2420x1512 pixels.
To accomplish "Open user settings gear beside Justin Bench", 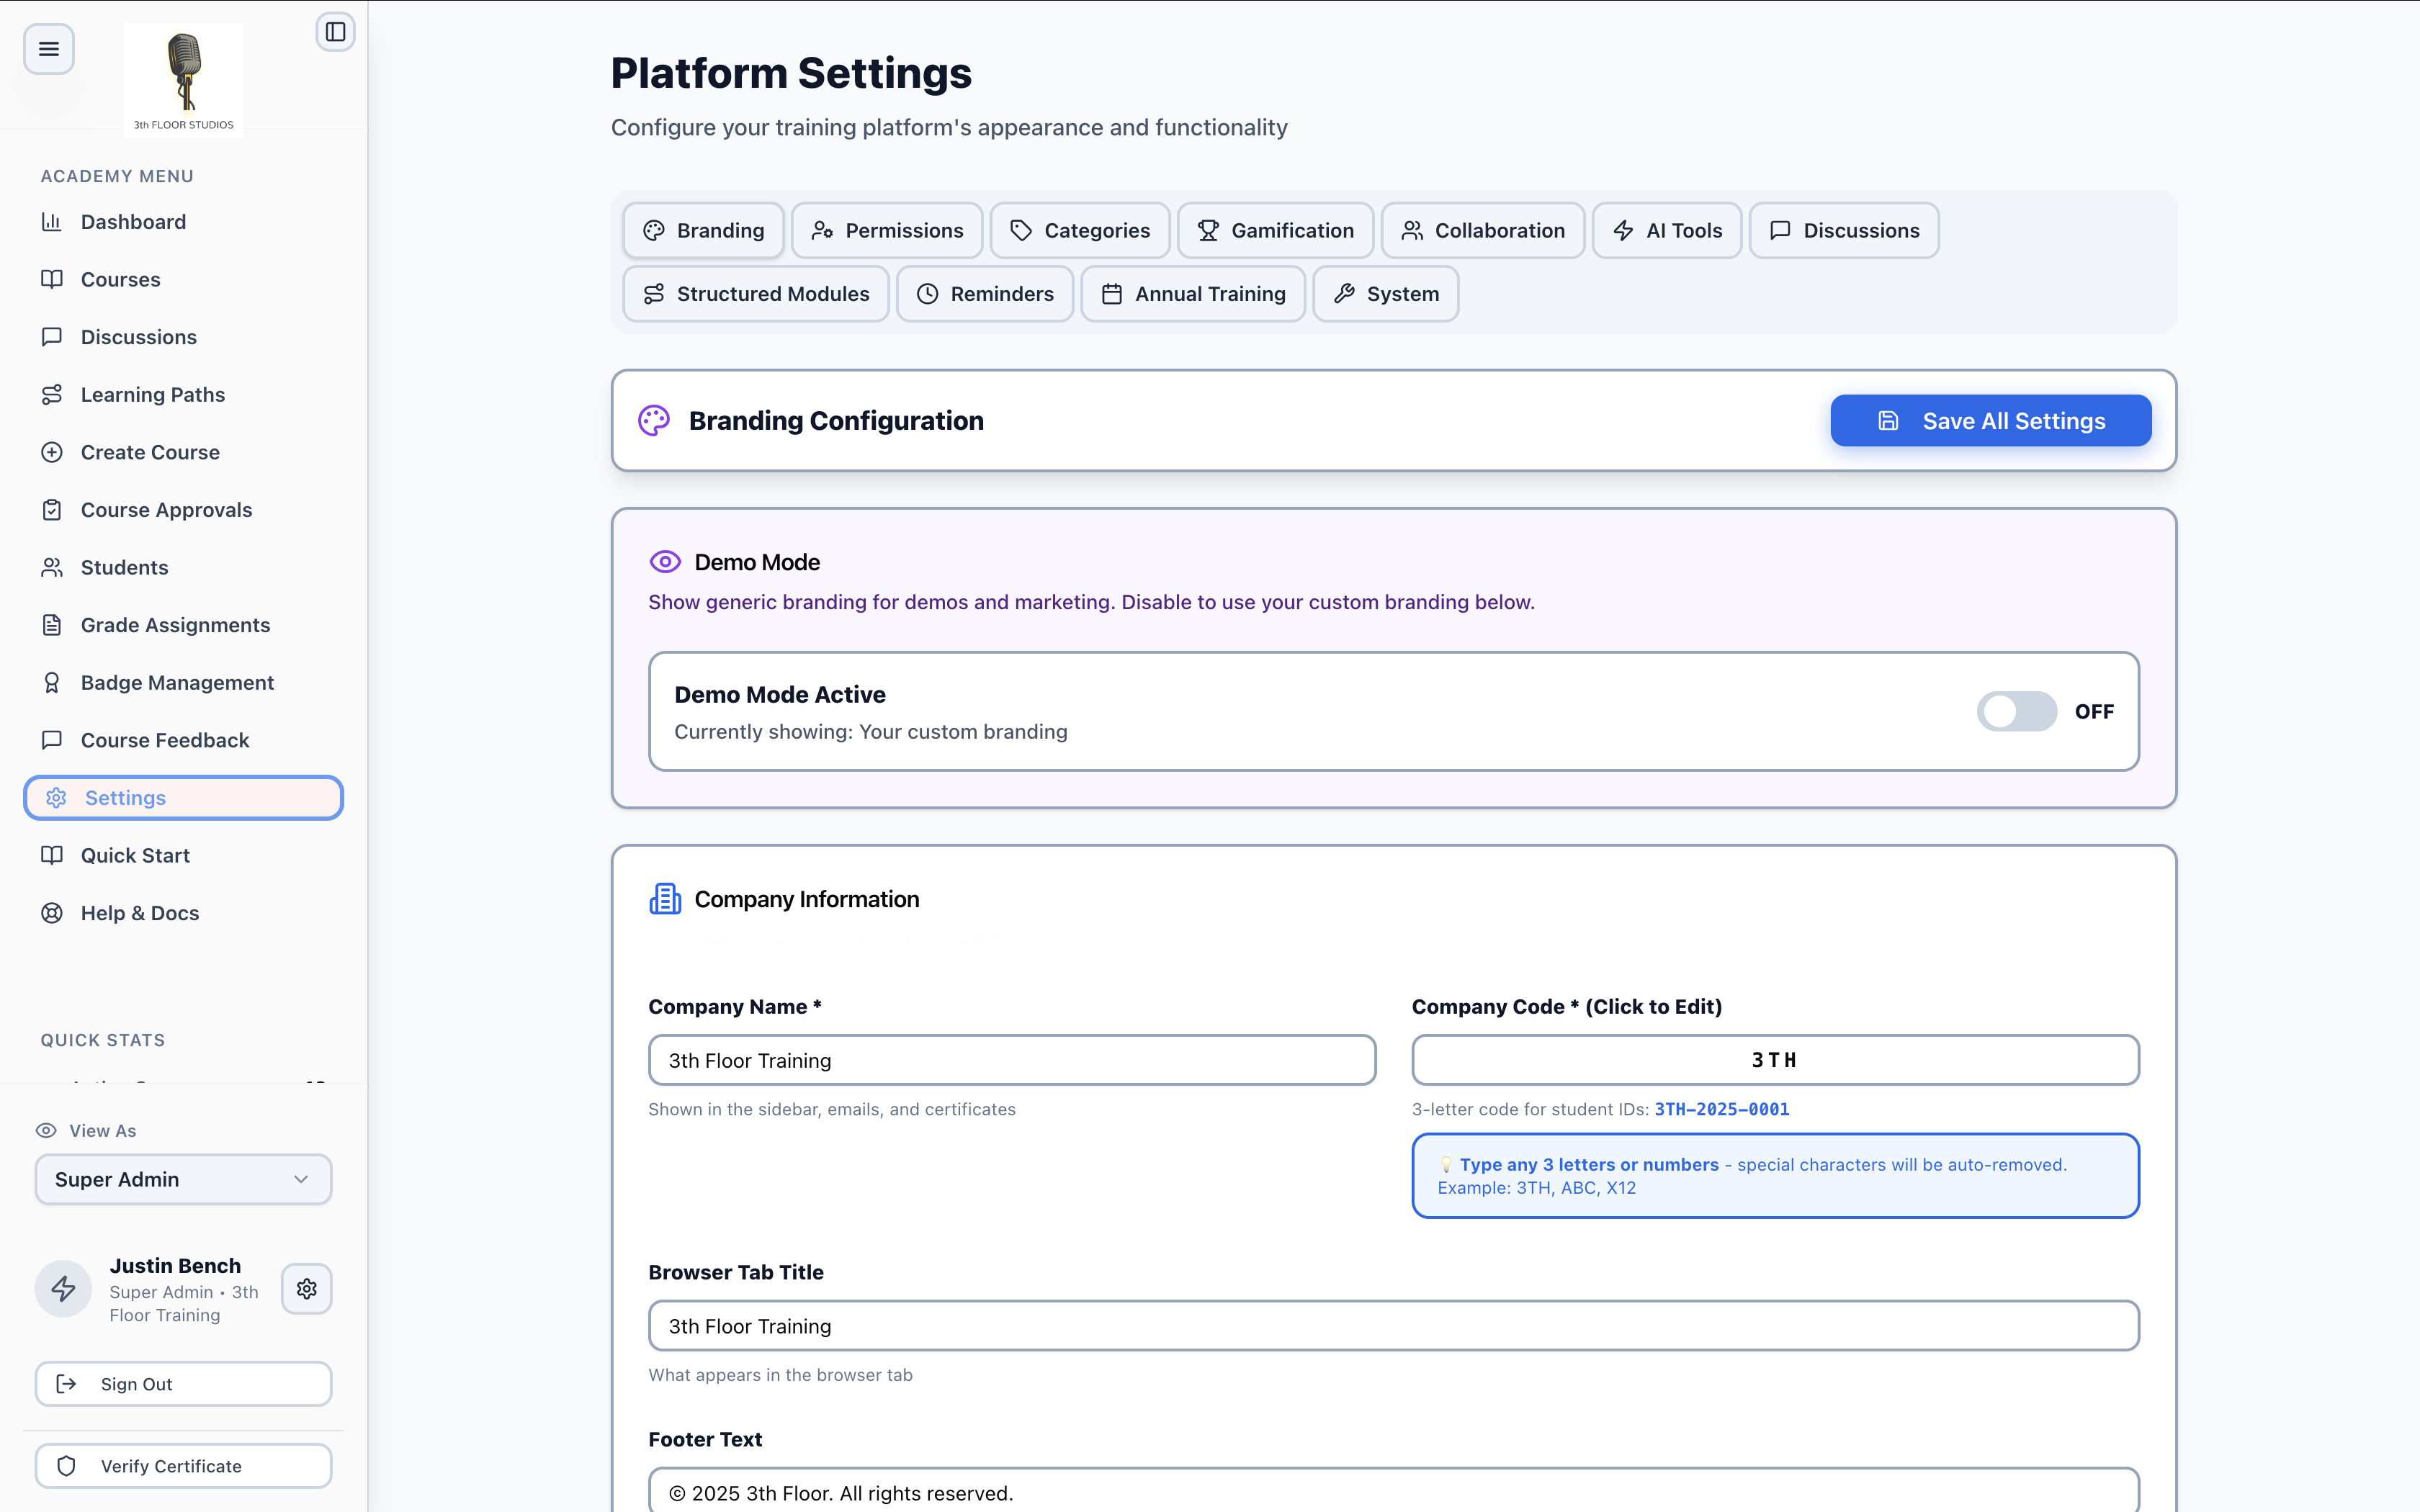I will pyautogui.click(x=307, y=1289).
